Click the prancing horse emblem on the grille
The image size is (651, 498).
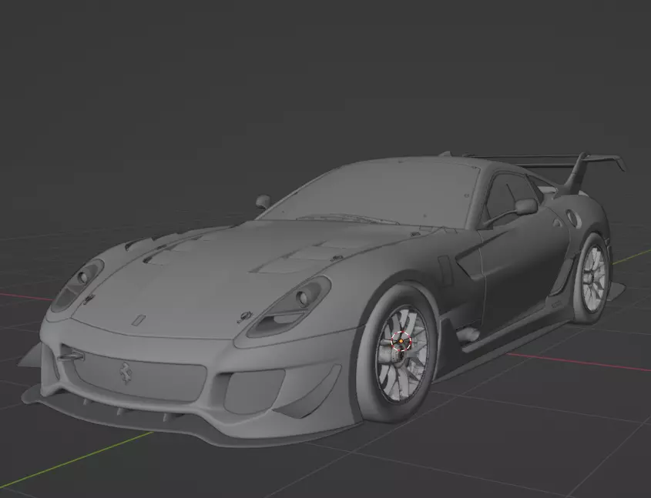126,372
